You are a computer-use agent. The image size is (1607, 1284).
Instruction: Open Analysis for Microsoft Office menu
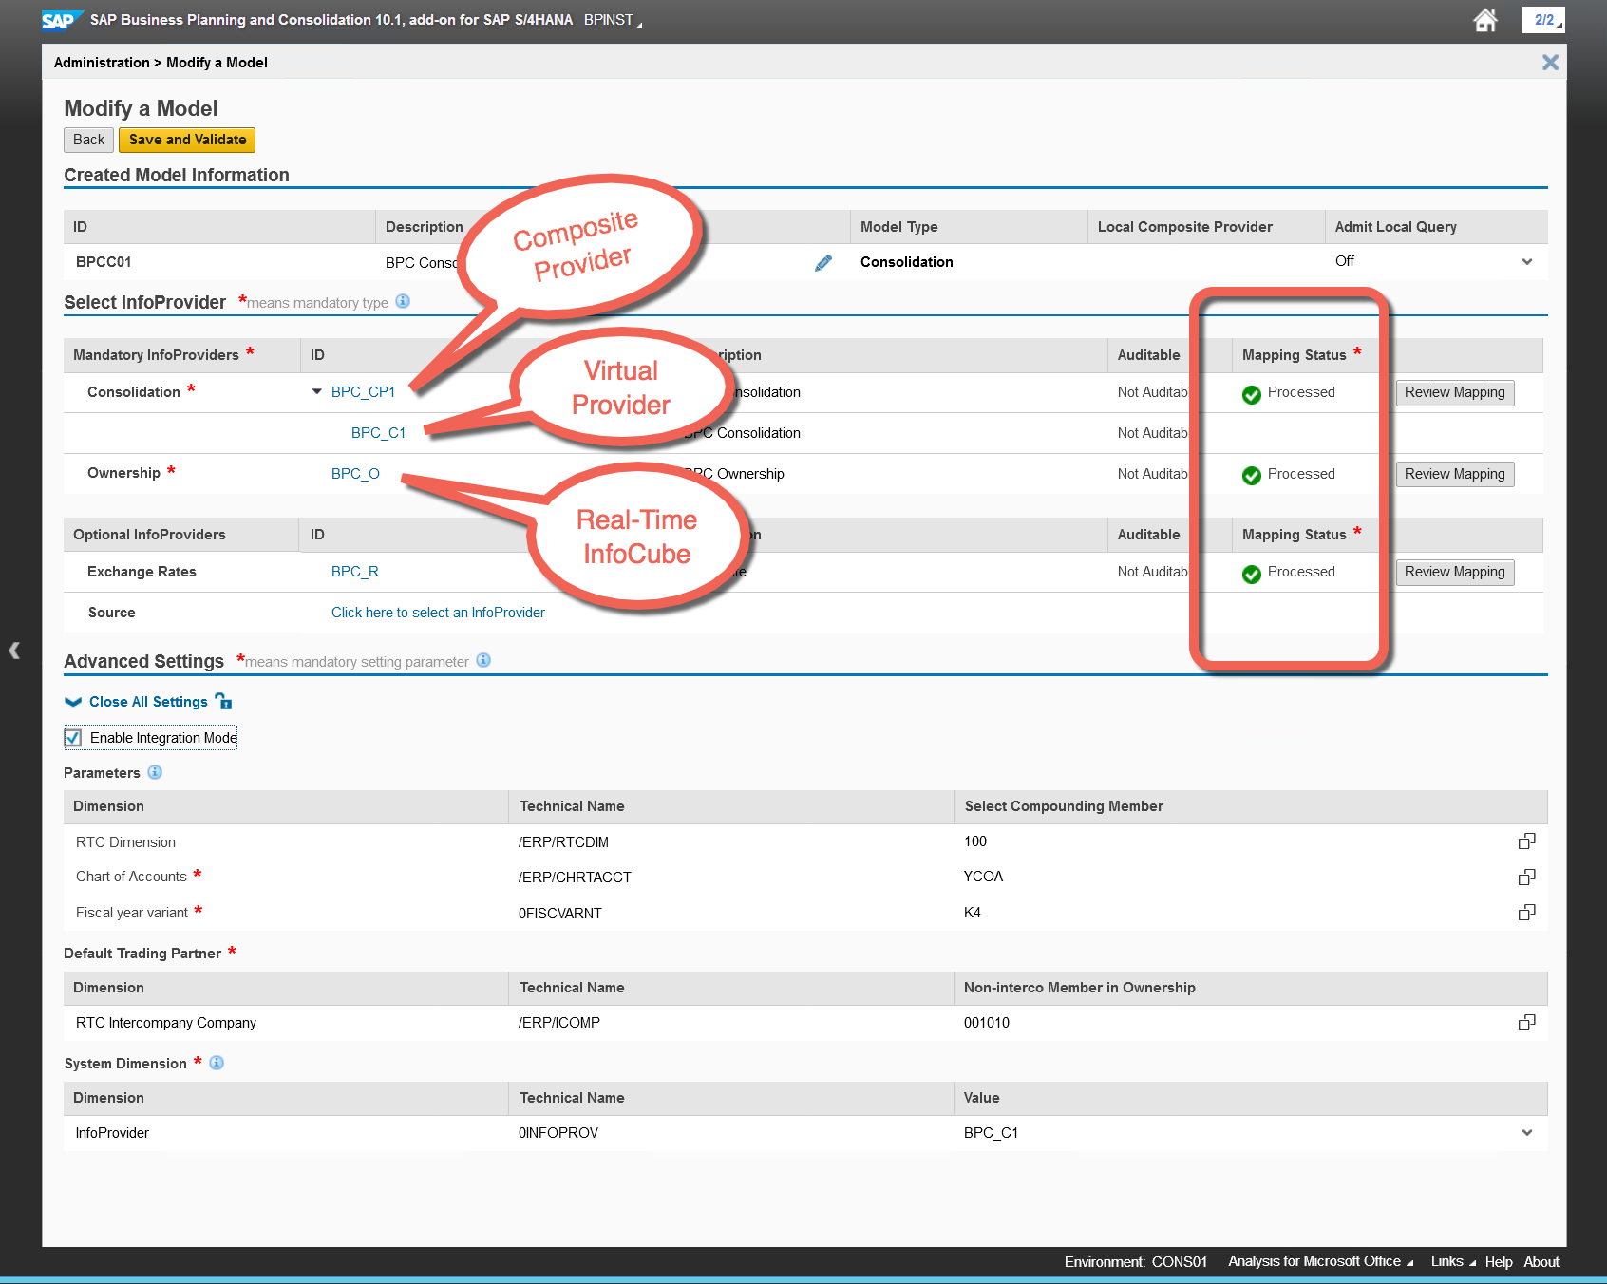[1319, 1261]
